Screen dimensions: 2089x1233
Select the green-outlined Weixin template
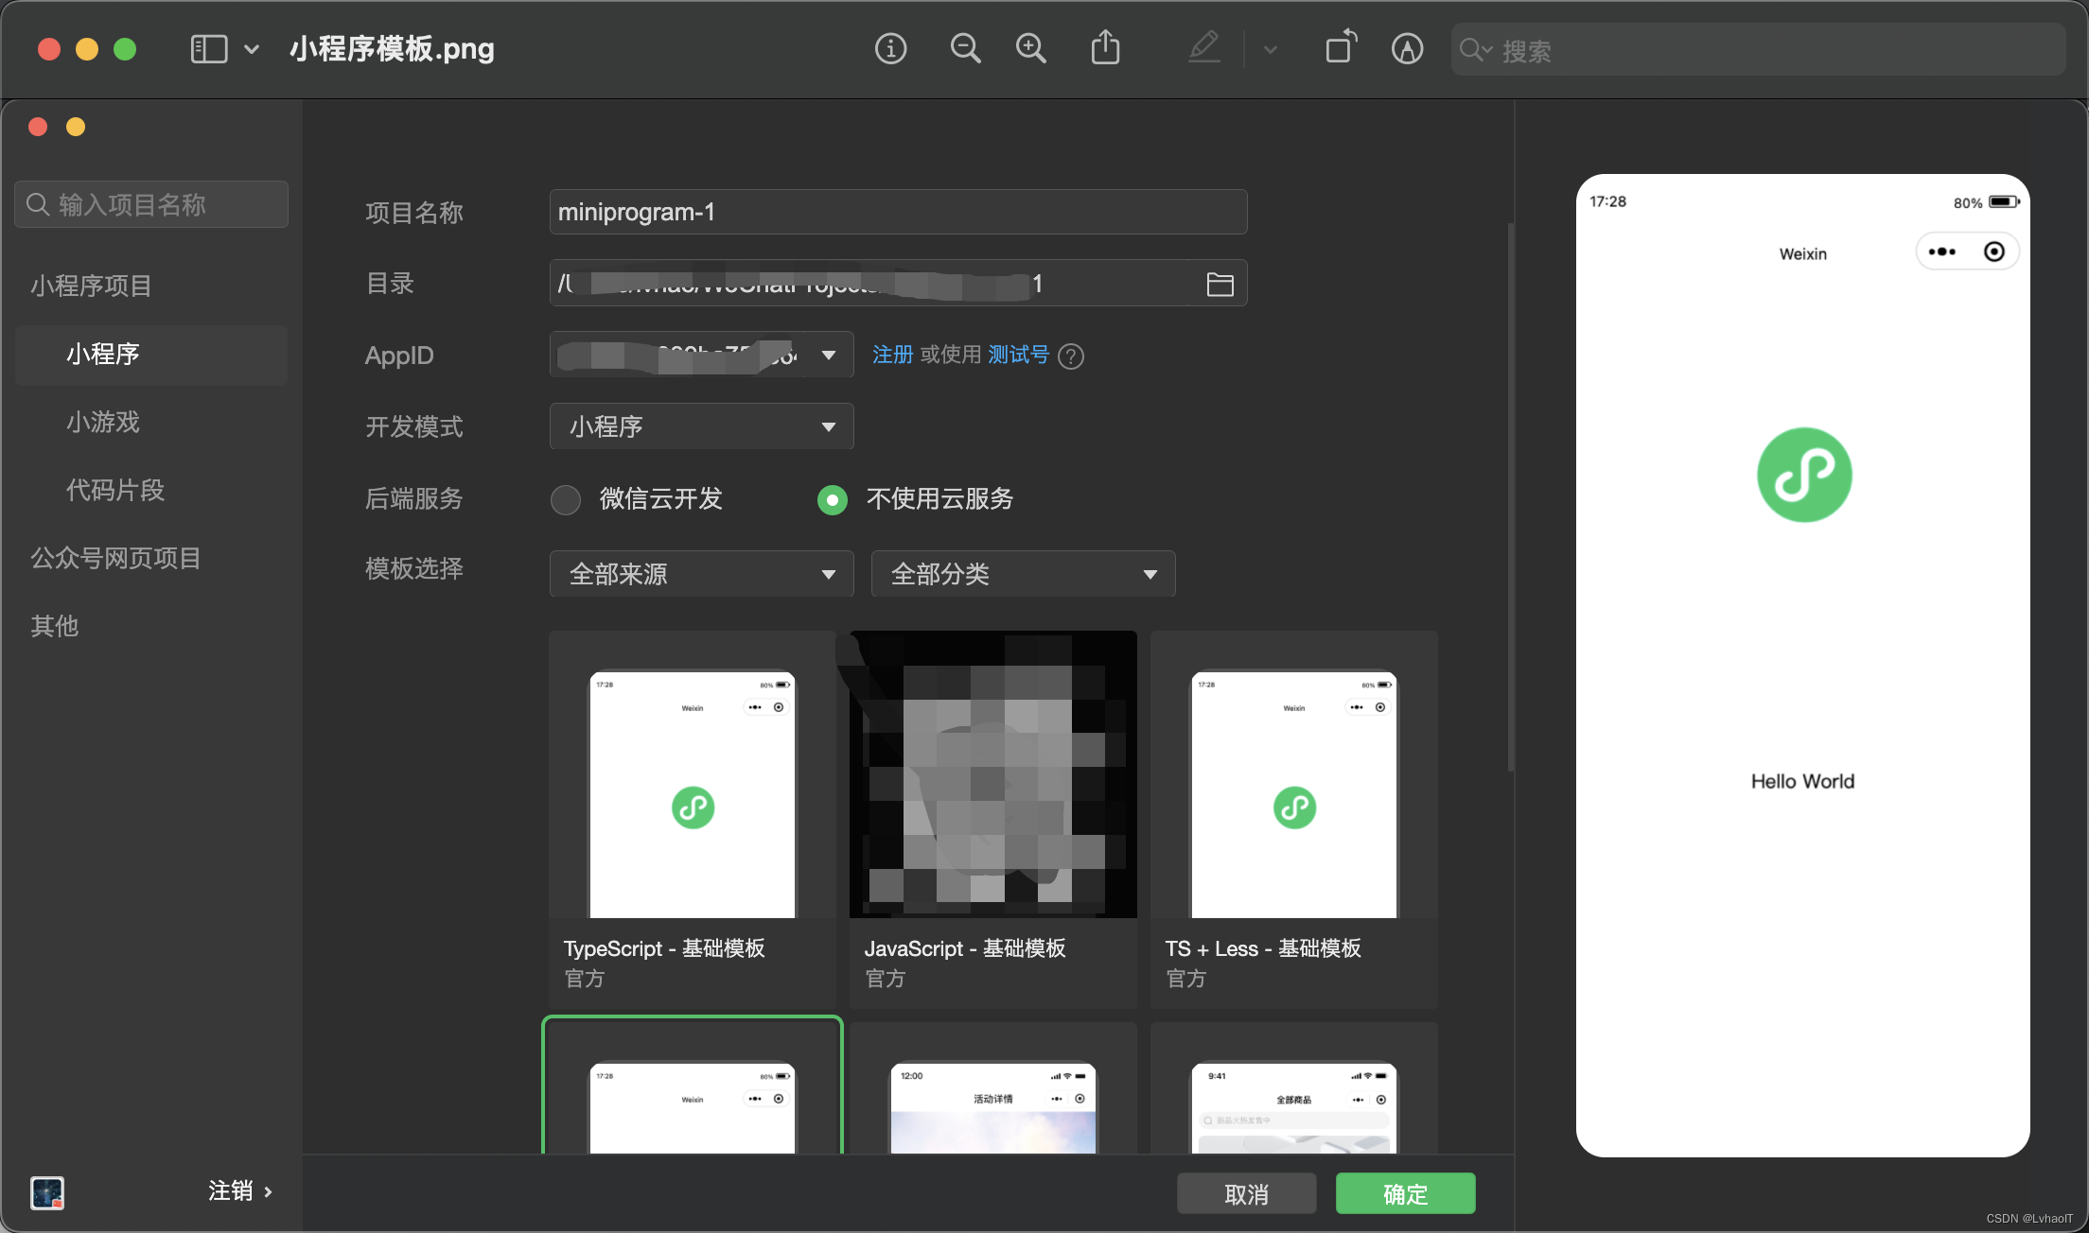[x=692, y=1085]
